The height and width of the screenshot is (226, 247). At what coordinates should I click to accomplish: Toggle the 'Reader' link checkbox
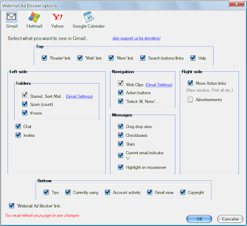pyautogui.click(x=44, y=58)
